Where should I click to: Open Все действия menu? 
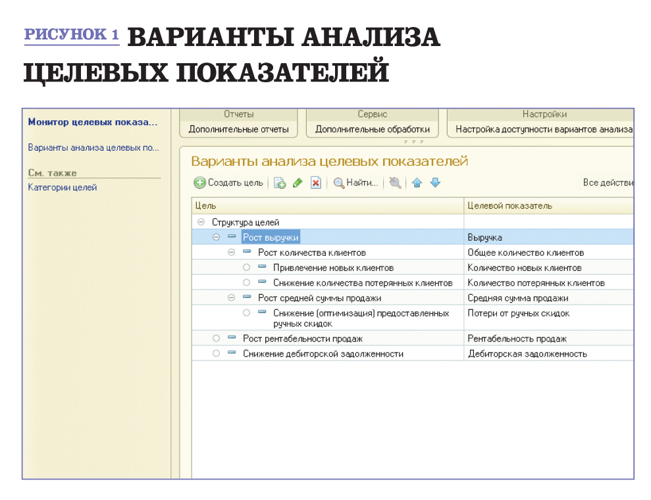coord(608,183)
